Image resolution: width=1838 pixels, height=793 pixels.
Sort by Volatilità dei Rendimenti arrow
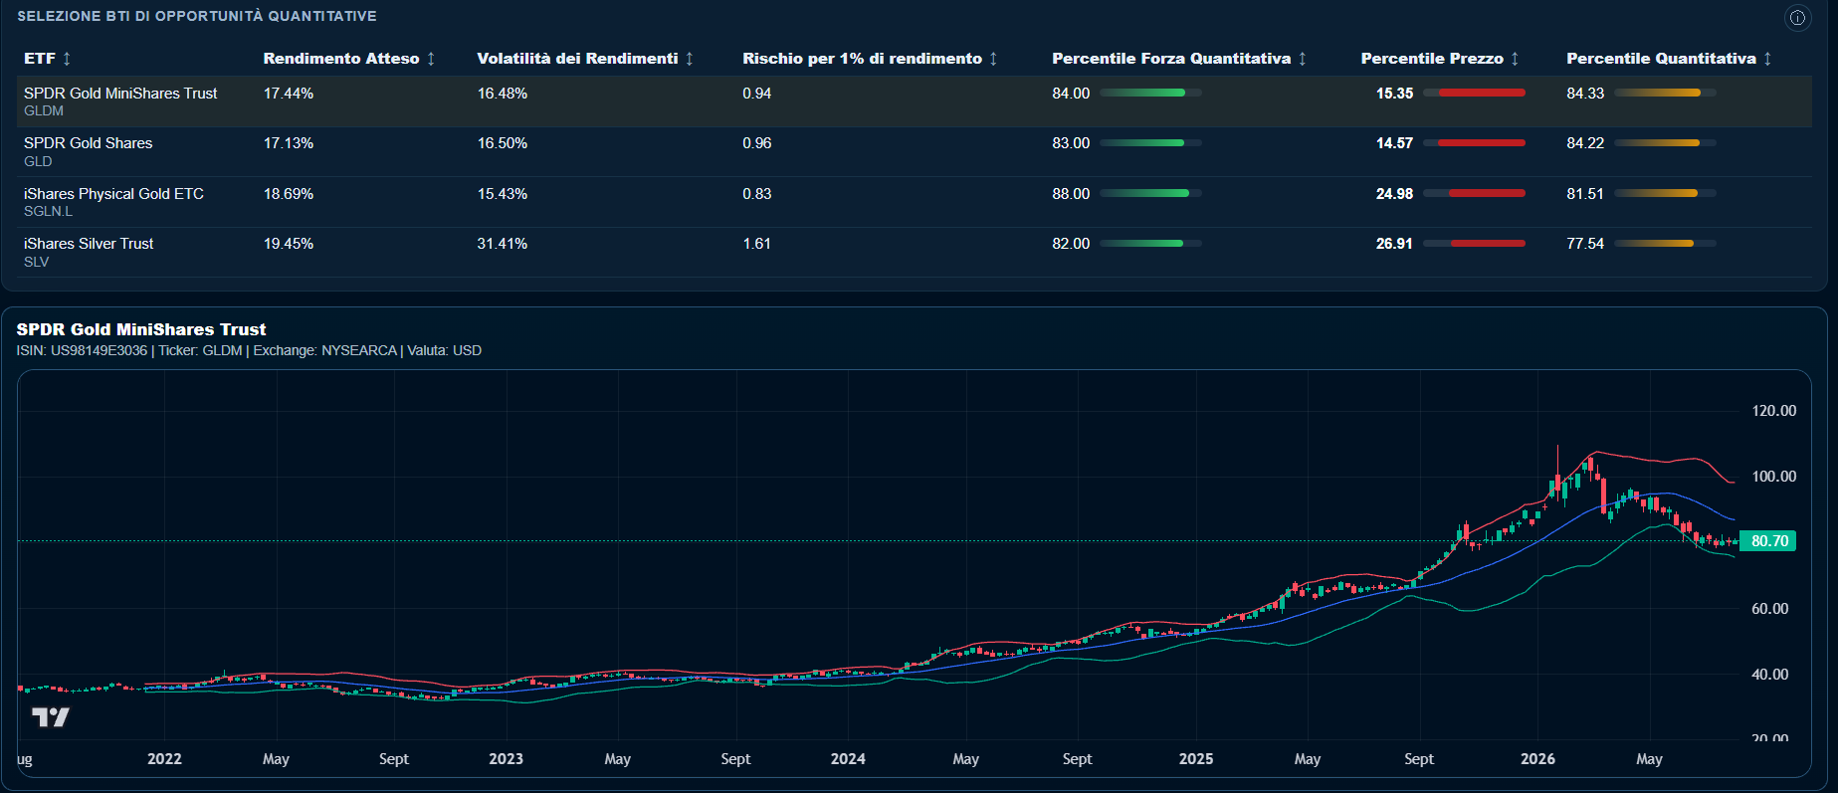click(689, 59)
